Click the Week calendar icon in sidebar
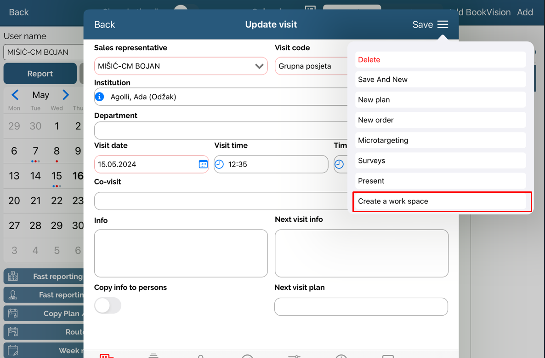The width and height of the screenshot is (545, 358). coord(13,351)
